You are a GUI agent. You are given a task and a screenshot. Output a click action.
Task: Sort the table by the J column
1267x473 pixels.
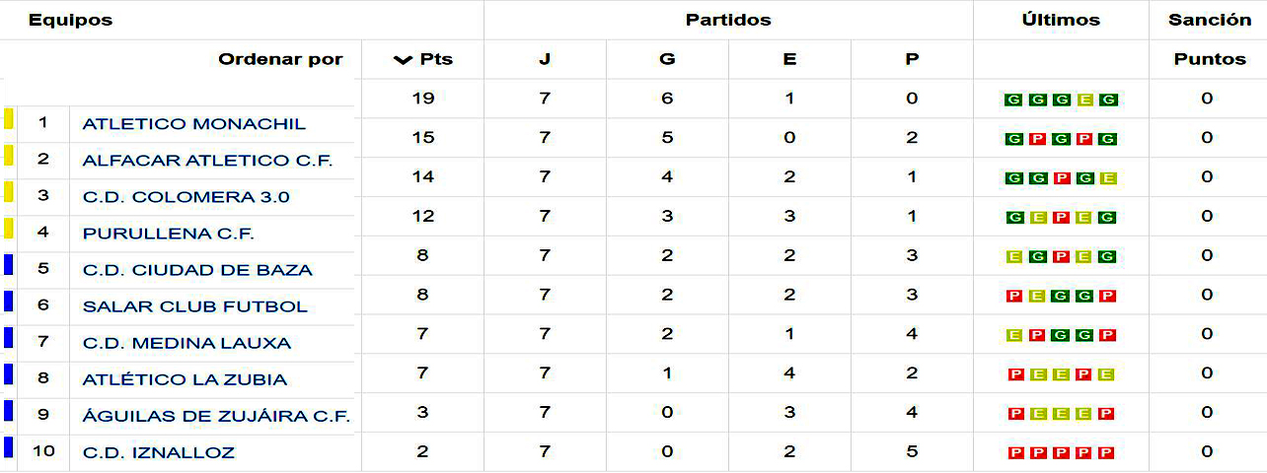(545, 59)
